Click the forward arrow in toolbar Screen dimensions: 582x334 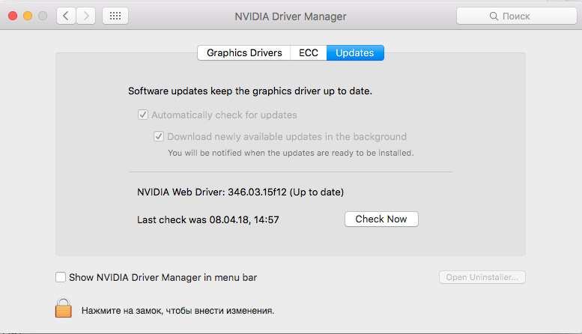coord(86,16)
